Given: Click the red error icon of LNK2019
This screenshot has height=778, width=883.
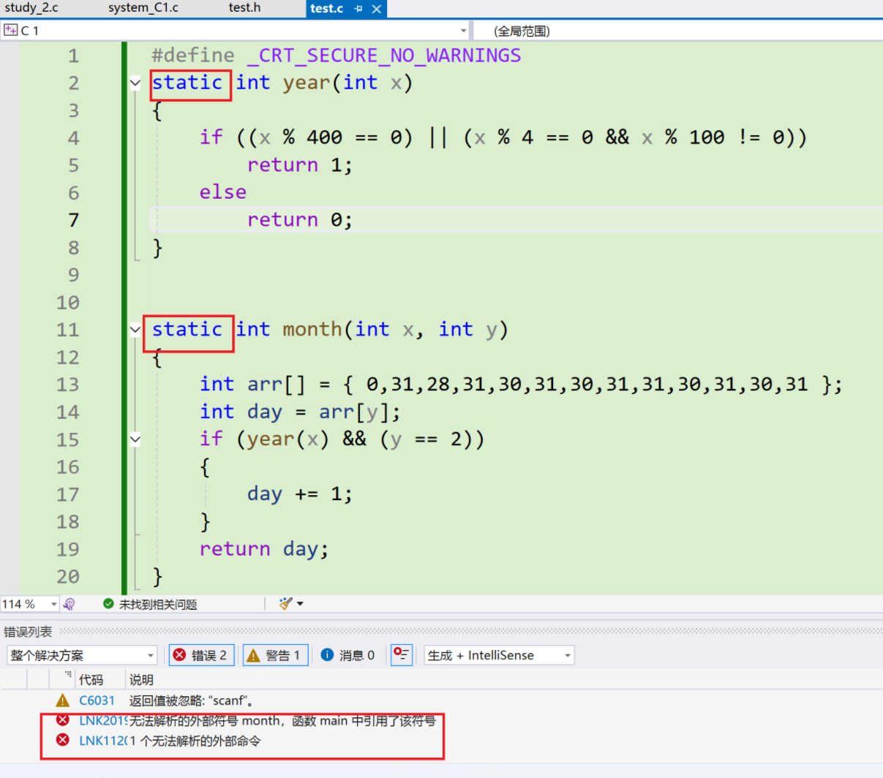Looking at the screenshot, I should 63,720.
